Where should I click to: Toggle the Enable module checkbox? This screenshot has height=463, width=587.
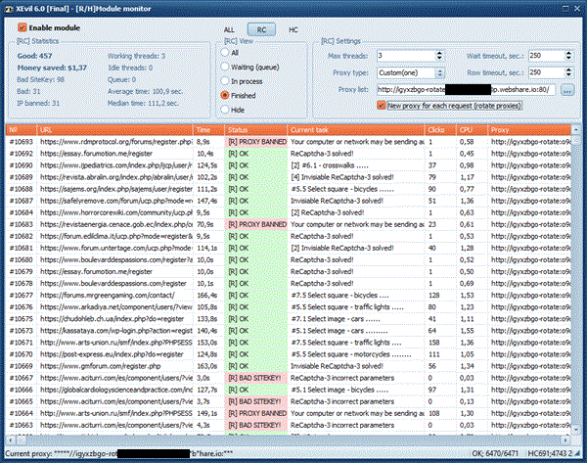pyautogui.click(x=23, y=27)
